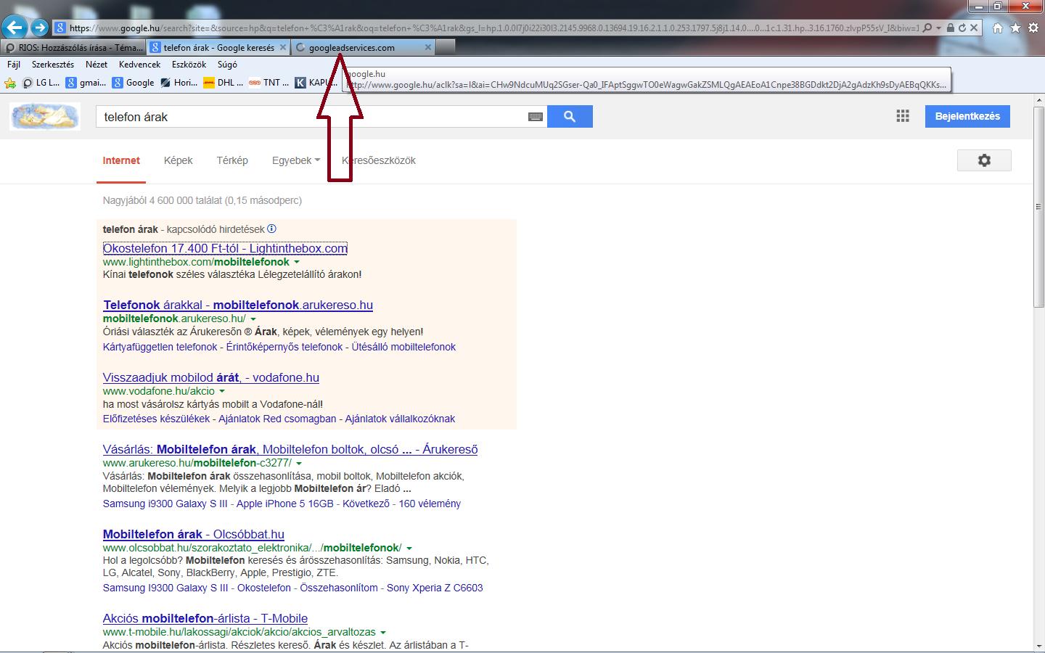This screenshot has height=653, width=1045.
Task: Close the telefon árak Google keresés tab
Action: coord(283,47)
